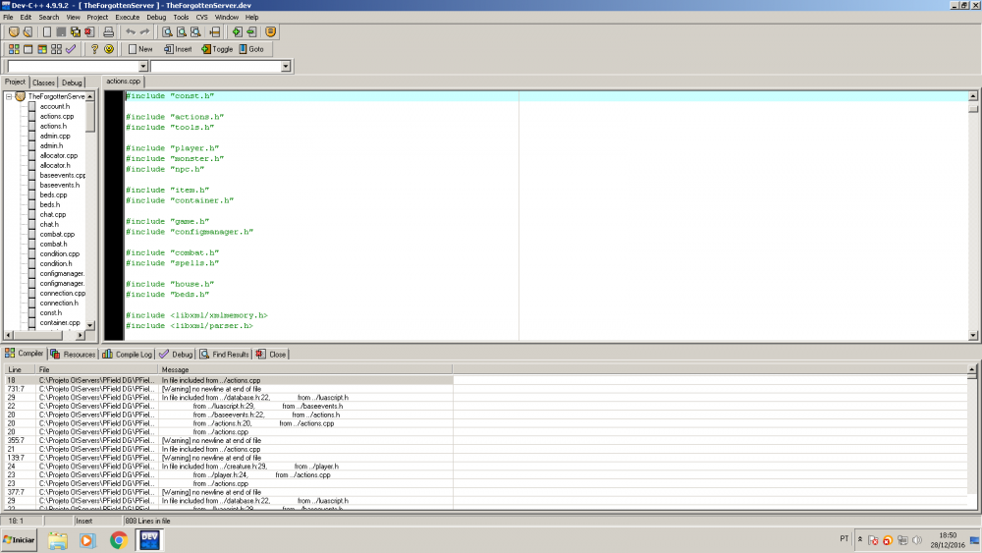This screenshot has height=553, width=982.
Task: Open baseevents.h in project tree
Action: (60, 185)
